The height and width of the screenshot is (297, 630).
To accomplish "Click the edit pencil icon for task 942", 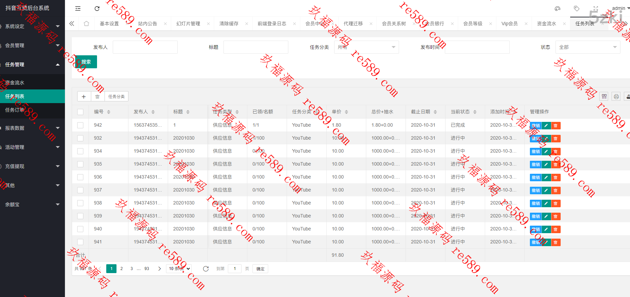I will coord(546,126).
